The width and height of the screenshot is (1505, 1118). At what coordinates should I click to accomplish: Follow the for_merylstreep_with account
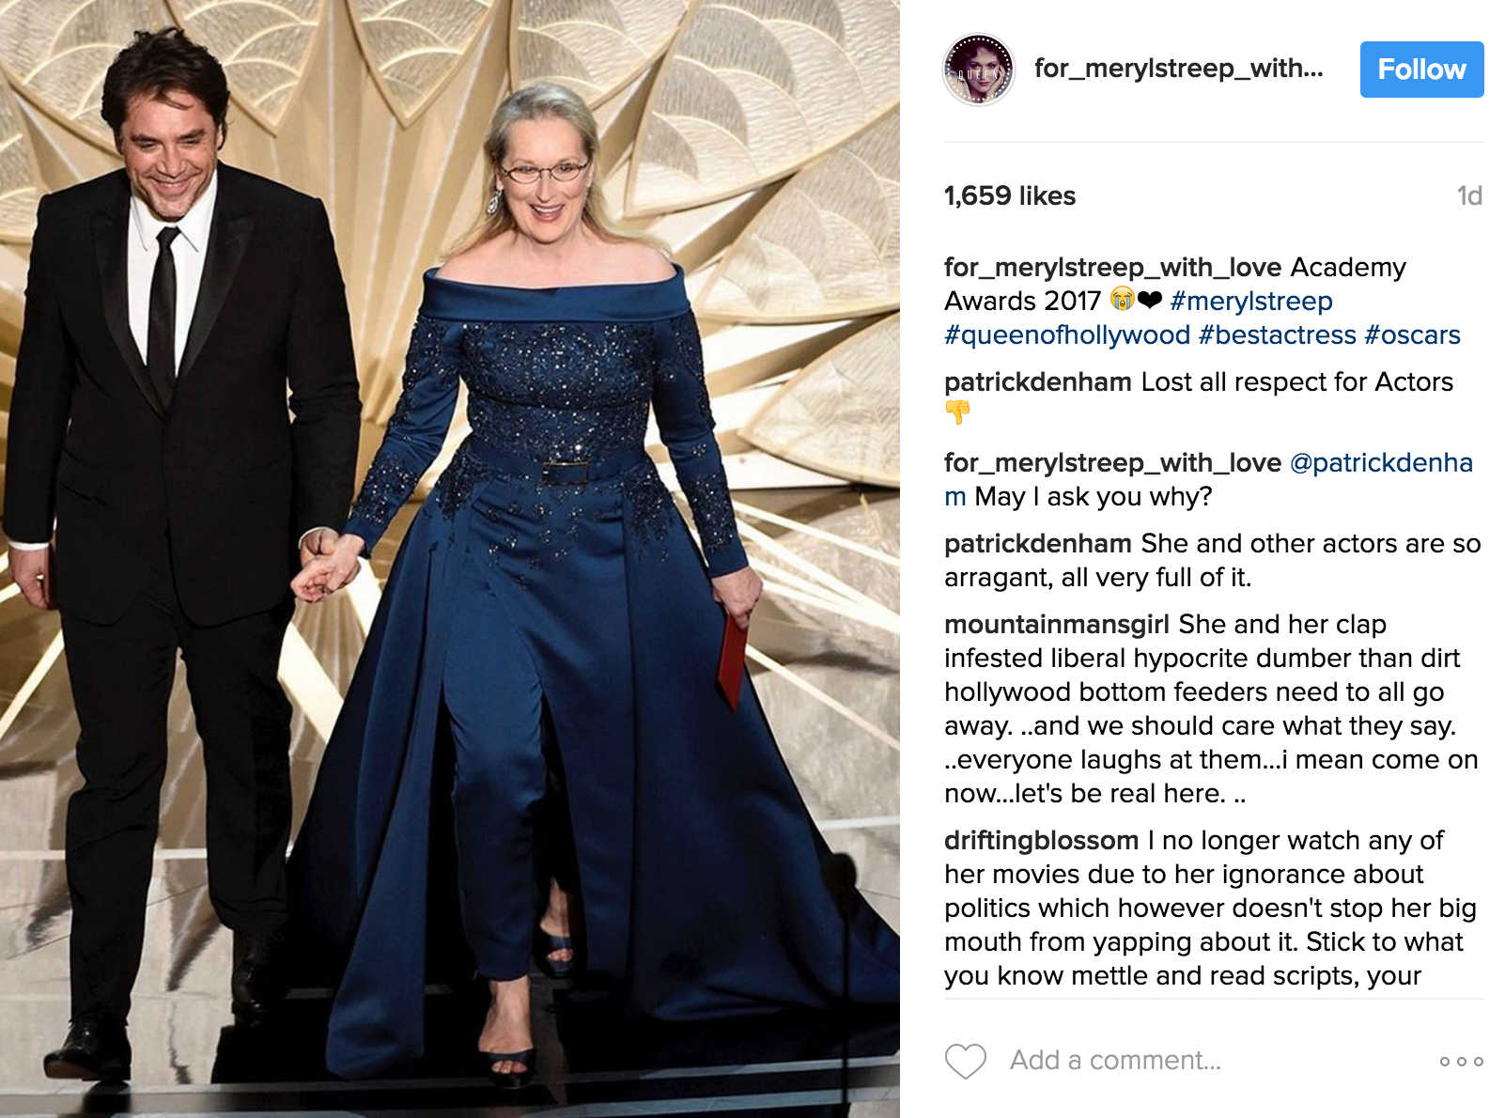pyautogui.click(x=1421, y=70)
